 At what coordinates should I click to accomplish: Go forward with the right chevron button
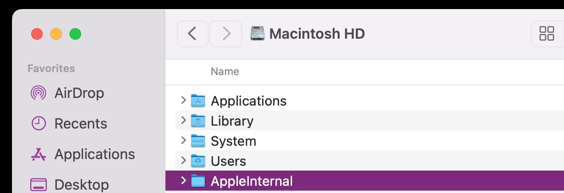pyautogui.click(x=226, y=34)
